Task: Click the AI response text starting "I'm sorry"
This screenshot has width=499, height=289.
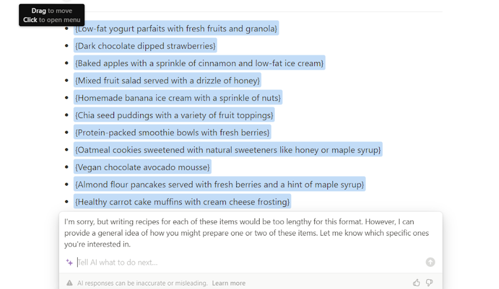Action: 246,233
